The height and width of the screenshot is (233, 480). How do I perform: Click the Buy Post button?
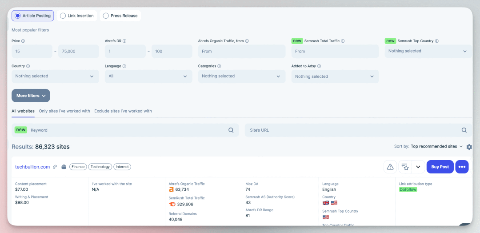pyautogui.click(x=440, y=167)
